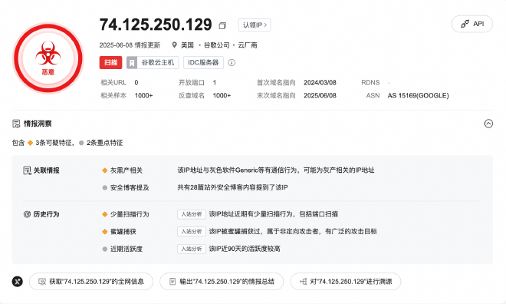Click the 开放端口 value 1
Viewport: 506px width, 304px height.
click(x=215, y=83)
